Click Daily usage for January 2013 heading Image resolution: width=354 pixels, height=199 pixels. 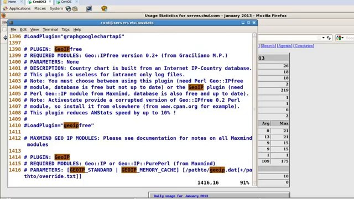[x=181, y=196]
